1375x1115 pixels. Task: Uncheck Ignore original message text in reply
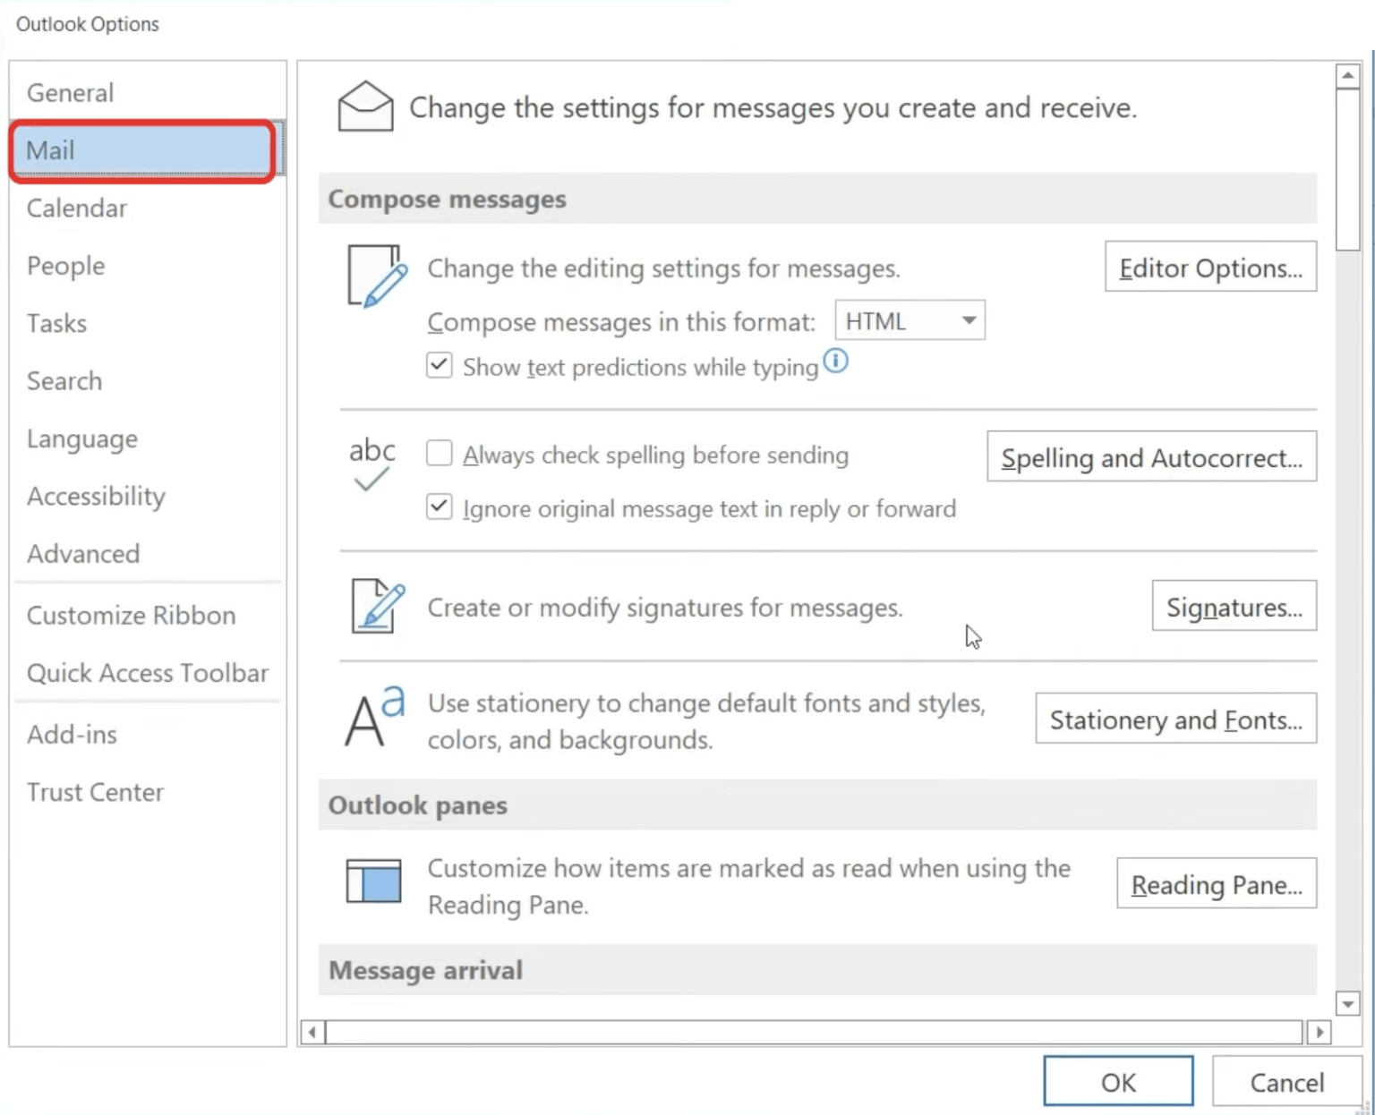click(439, 507)
